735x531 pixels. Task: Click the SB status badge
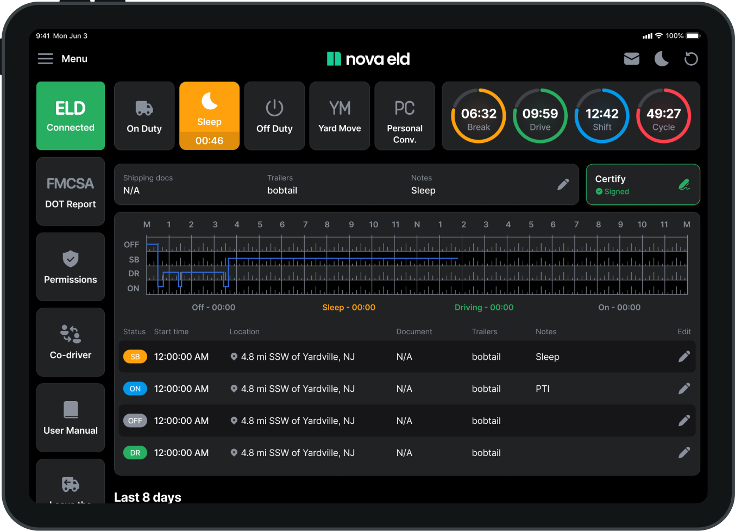(x=135, y=357)
